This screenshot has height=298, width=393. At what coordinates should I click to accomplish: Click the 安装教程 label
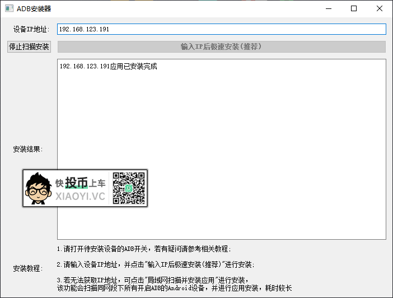pyautogui.click(x=28, y=268)
